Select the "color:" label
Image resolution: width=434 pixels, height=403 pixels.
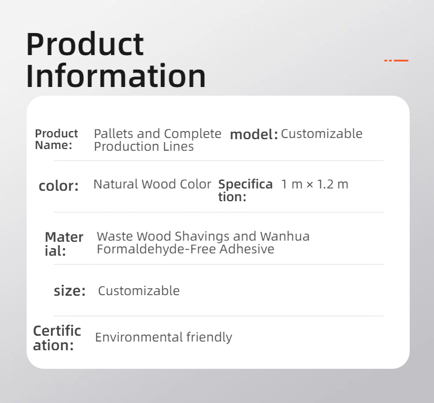point(58,186)
